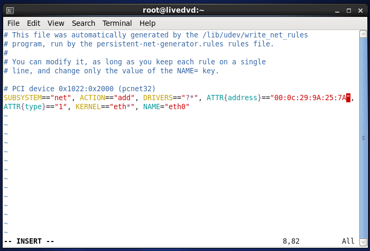Click the ATTR{type} key
This screenshot has height=251, width=370.
pyautogui.click(x=25, y=107)
